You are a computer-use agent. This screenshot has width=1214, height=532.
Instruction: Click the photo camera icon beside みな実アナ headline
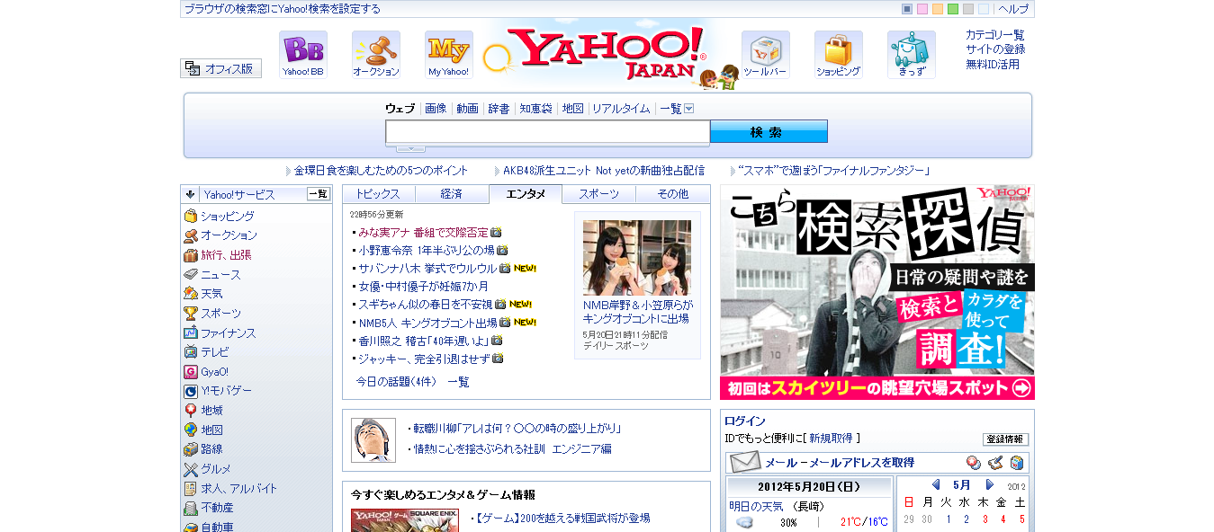(x=497, y=233)
